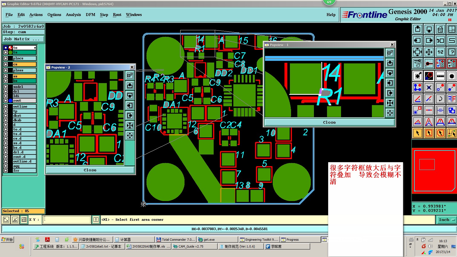The height and width of the screenshot is (257, 457).
Task: Click Close button in Popview - 2
Action: coord(90,170)
